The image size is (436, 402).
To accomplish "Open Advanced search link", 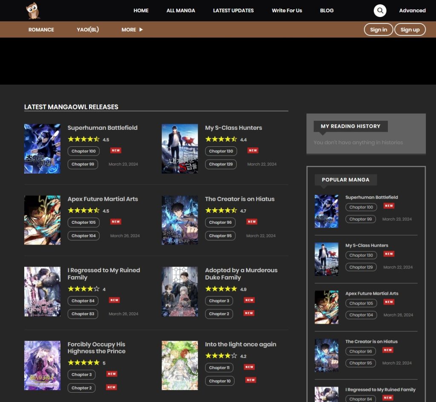I will click(412, 11).
